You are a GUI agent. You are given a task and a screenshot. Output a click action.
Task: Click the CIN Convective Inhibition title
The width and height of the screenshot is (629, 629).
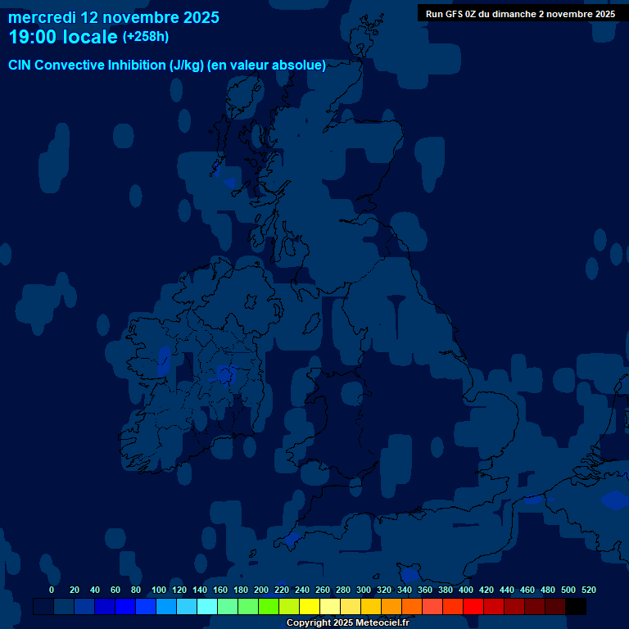point(167,66)
